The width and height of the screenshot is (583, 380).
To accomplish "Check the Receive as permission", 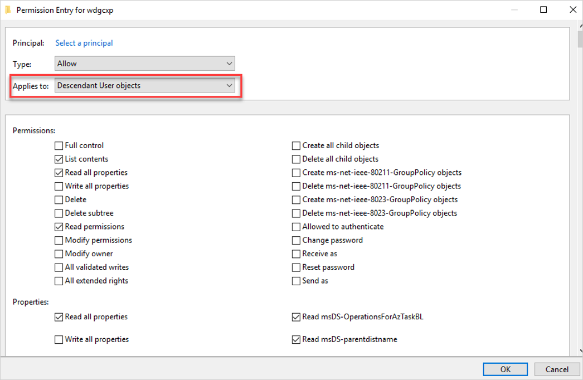I will (x=296, y=254).
